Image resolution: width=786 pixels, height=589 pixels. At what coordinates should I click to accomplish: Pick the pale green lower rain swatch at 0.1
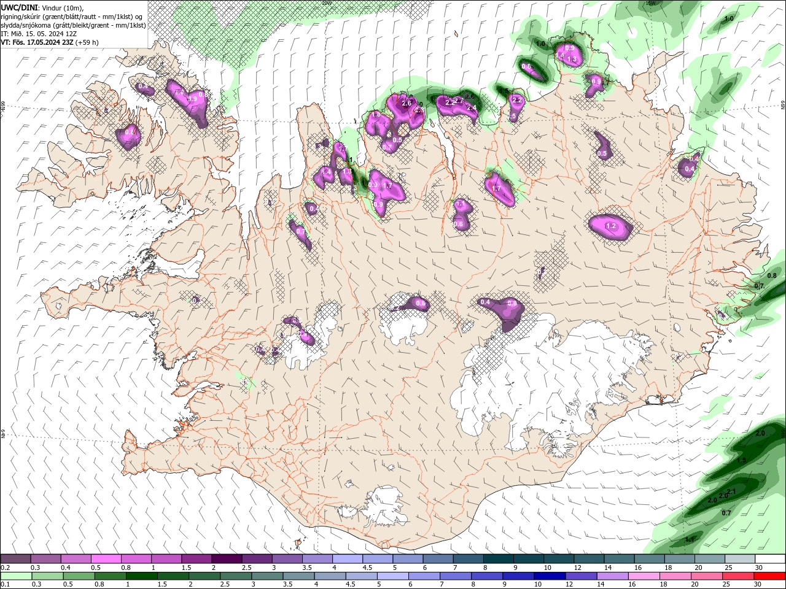(15, 576)
